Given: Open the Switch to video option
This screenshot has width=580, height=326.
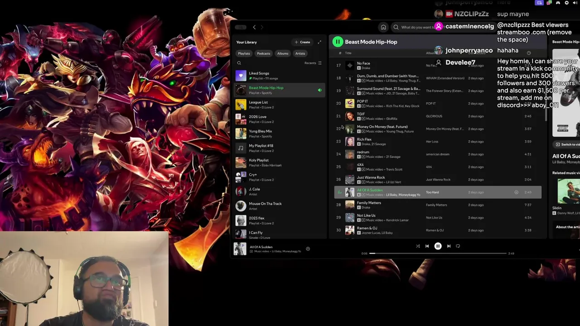Looking at the screenshot, I should 568,144.
